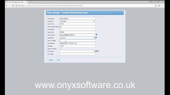
Task: Close the Onyx Garage browser tab
Action: pyautogui.click(x=26, y=2)
